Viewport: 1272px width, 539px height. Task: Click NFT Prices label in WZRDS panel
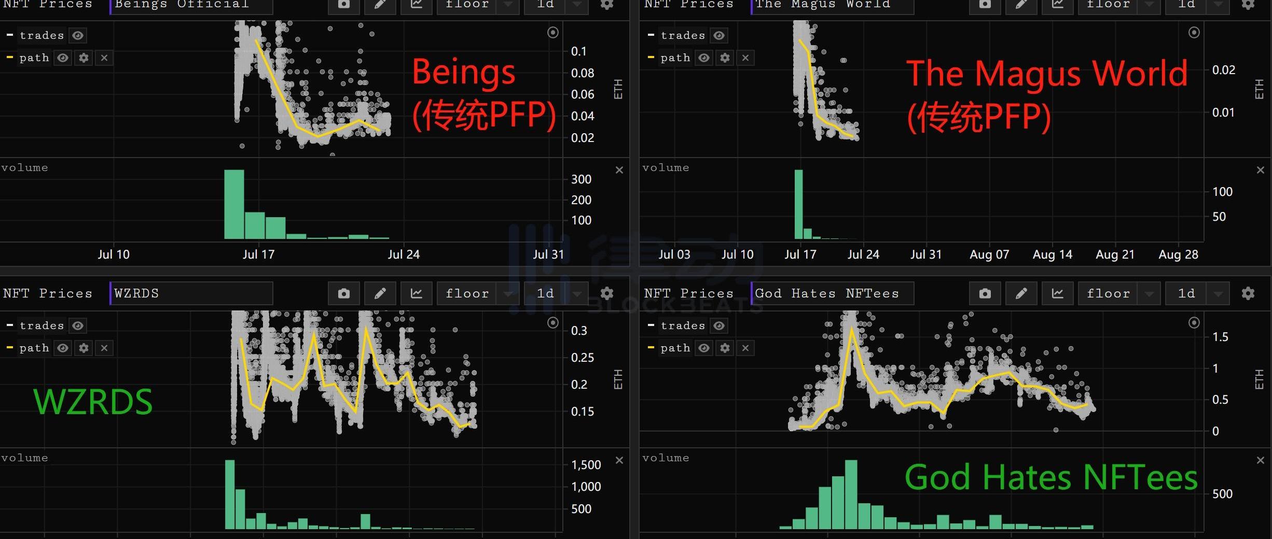click(x=48, y=294)
